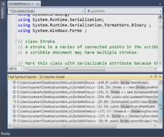Image resolution: width=164 pixels, height=137 pixels.
Task: Pin the ScribbleDoc.cs tab
Action: 33,4
